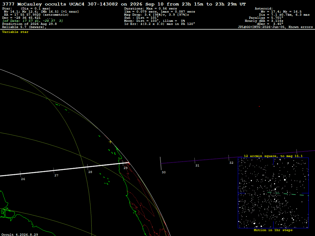Click the yellow crosshair marker on the map
The height and width of the screenshot is (236, 315).
110,142
